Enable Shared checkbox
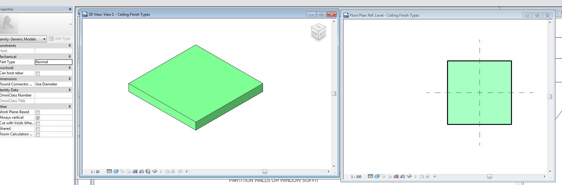The width and height of the screenshot is (562, 185). click(x=38, y=129)
